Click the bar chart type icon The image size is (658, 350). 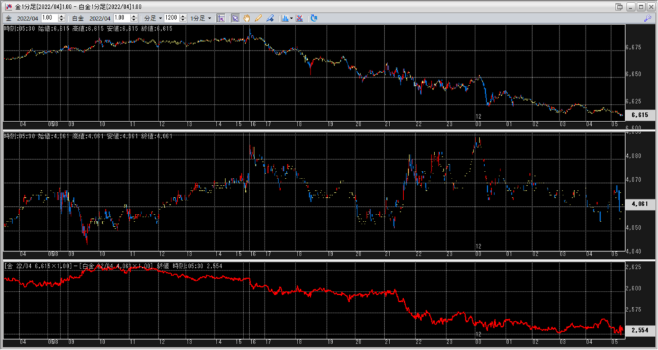point(284,18)
